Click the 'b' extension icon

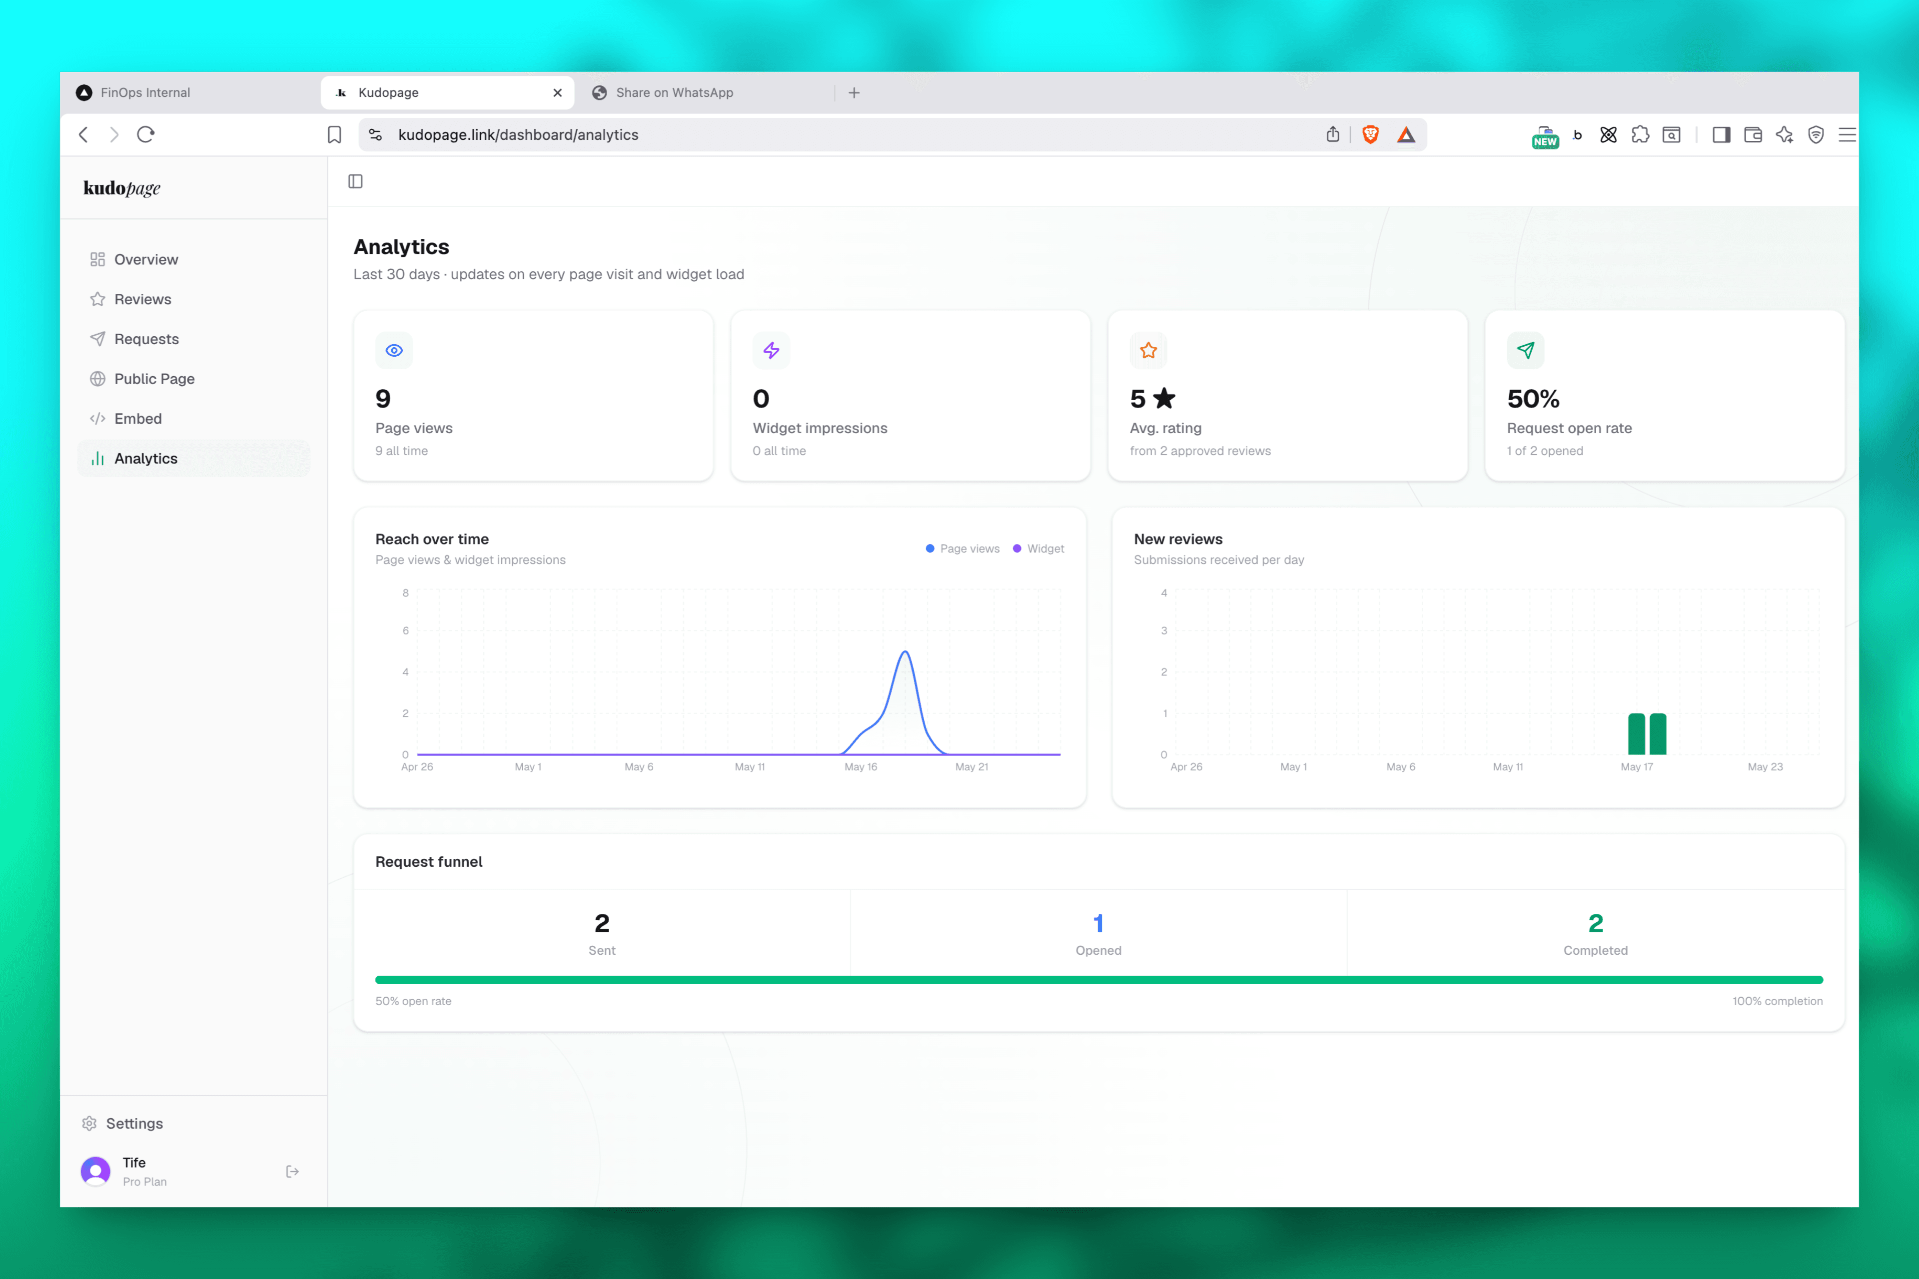pyautogui.click(x=1577, y=134)
